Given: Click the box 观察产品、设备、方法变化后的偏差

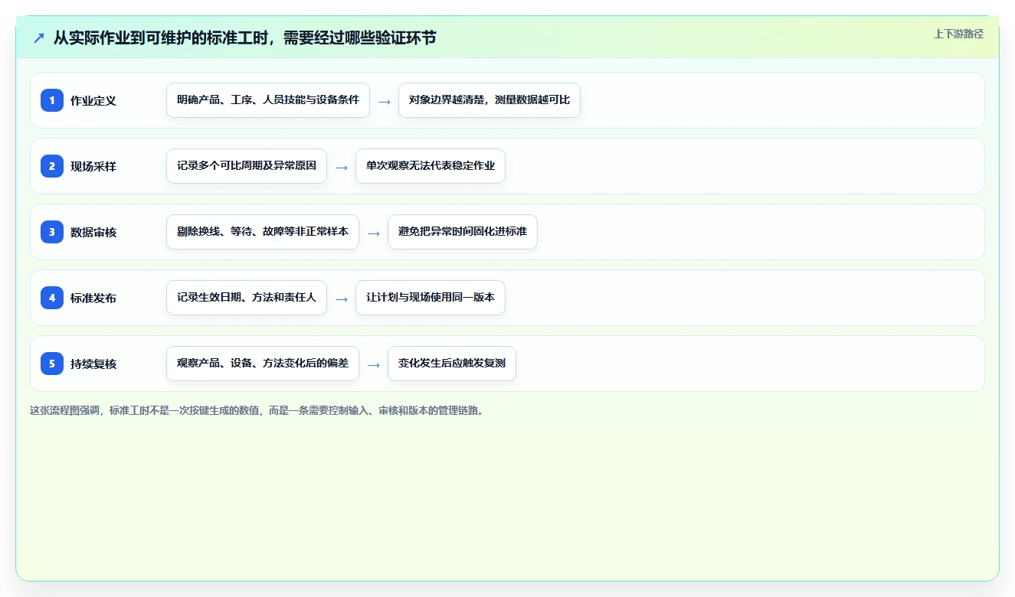Looking at the screenshot, I should (x=263, y=364).
